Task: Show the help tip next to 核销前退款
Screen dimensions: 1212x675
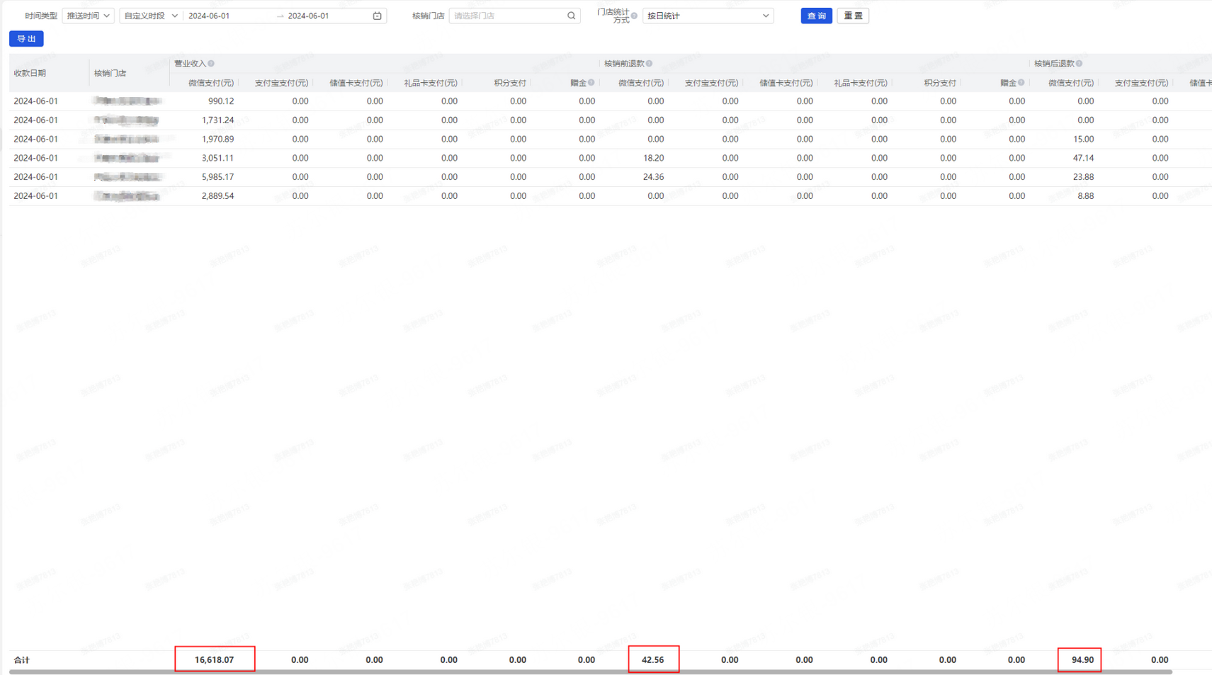Action: pos(649,64)
